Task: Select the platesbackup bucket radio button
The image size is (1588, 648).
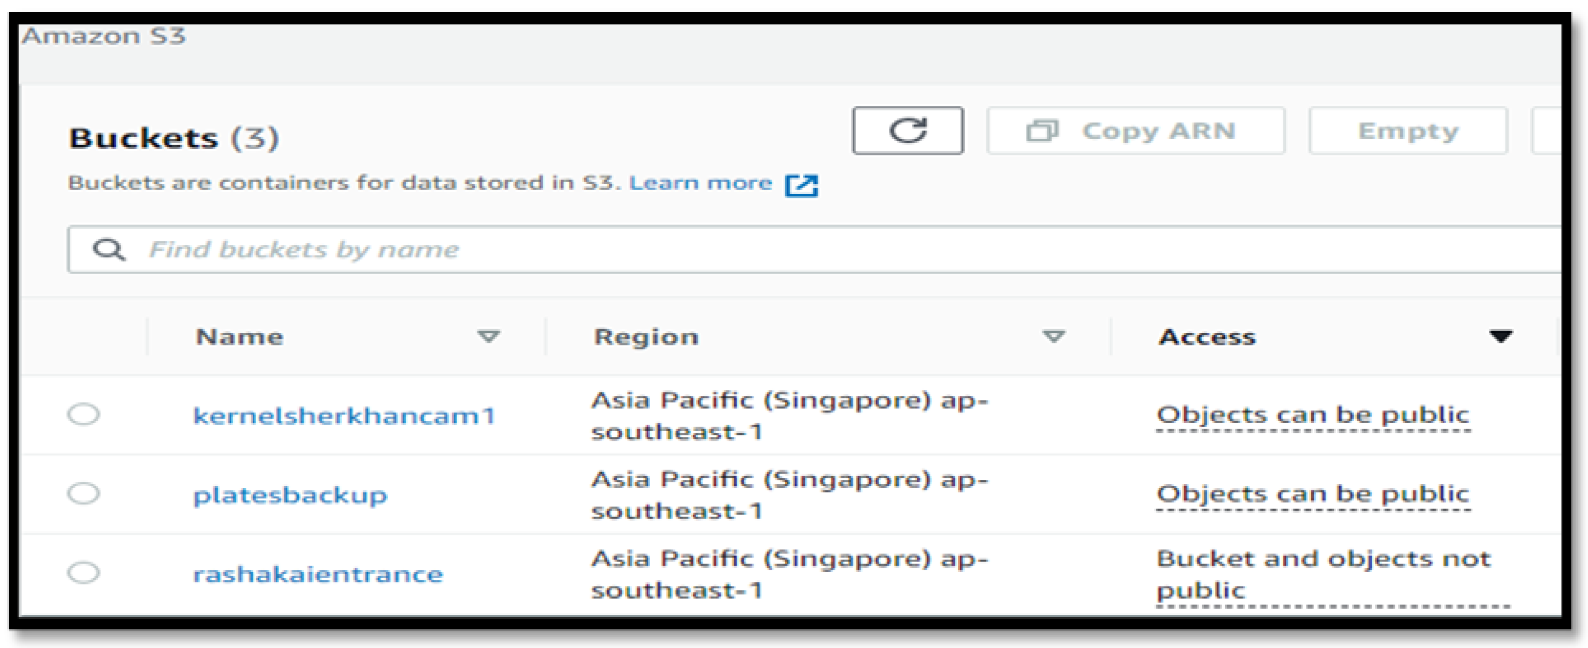Action: 83,494
